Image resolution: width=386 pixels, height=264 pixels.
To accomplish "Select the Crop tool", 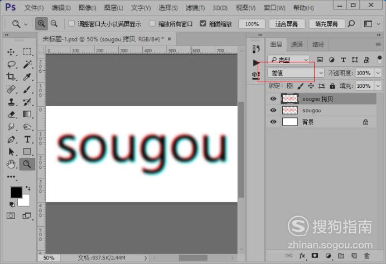I will [11, 77].
